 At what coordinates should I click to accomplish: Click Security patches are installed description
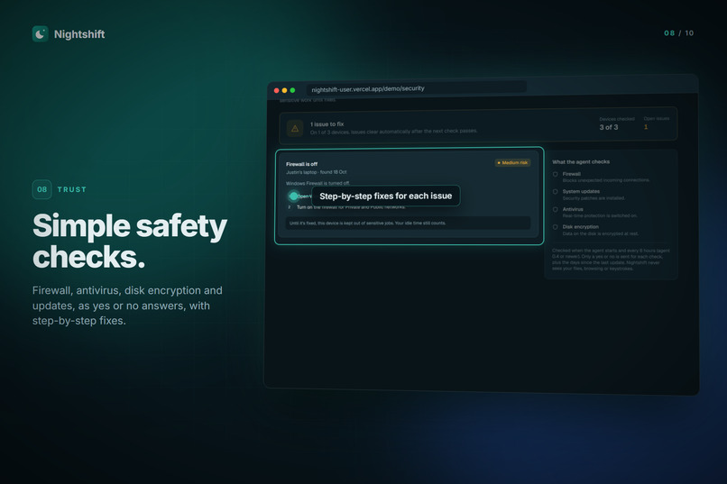pos(594,198)
